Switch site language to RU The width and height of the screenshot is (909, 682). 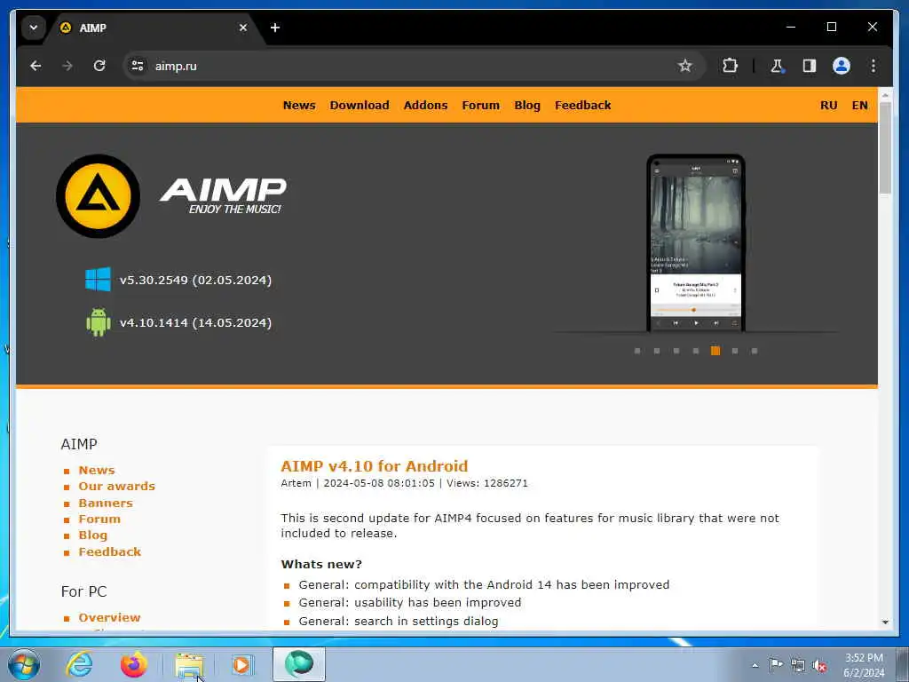[x=828, y=106]
